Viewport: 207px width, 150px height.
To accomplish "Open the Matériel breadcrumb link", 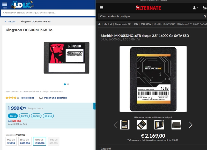I will 108,24.
